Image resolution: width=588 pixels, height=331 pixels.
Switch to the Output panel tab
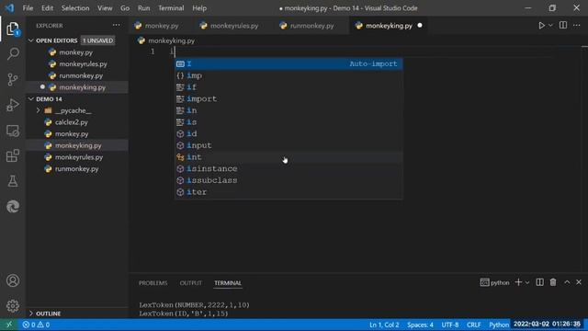pyautogui.click(x=190, y=283)
